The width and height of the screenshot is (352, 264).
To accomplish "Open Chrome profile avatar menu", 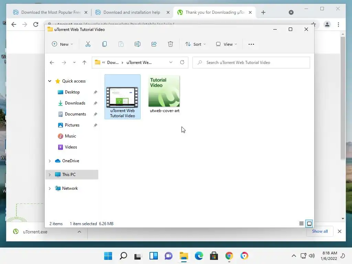I will pos(327,24).
